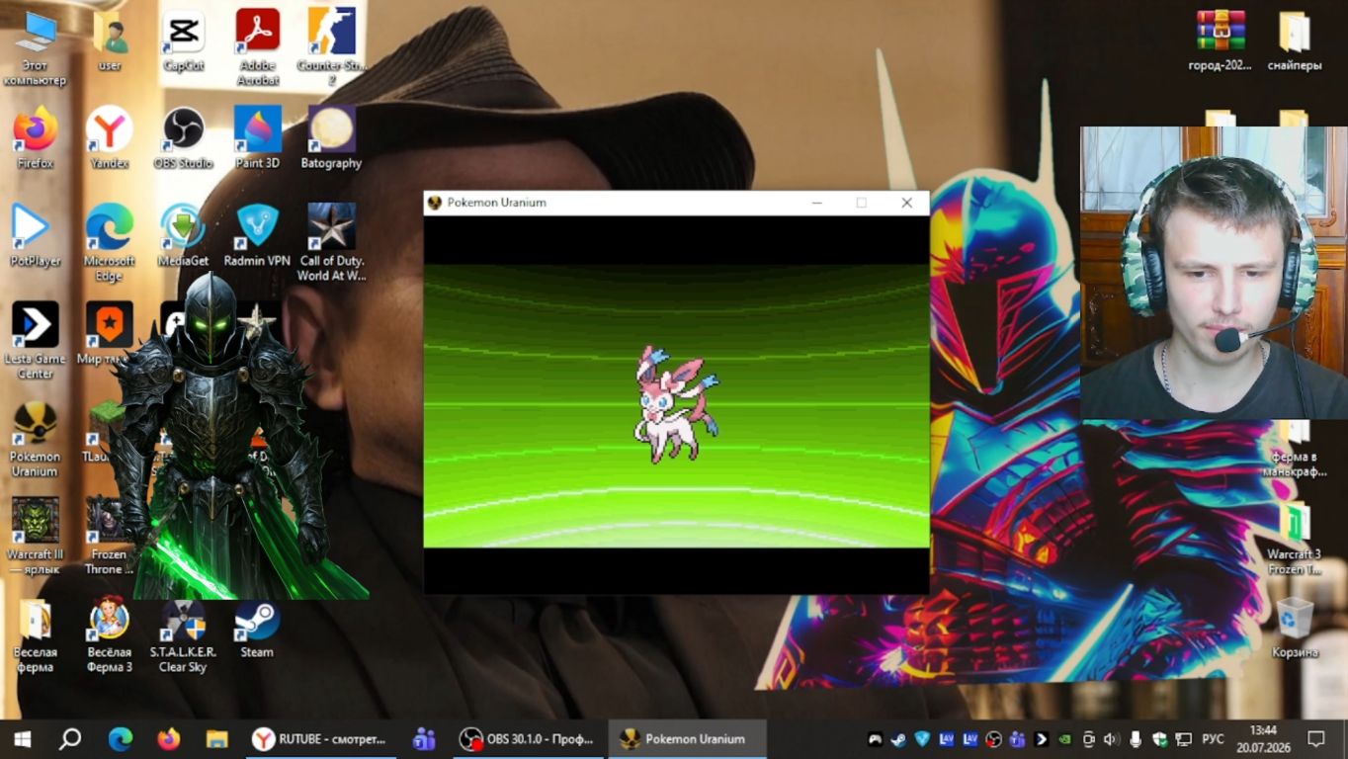Launch Firefox from the taskbar

[169, 739]
